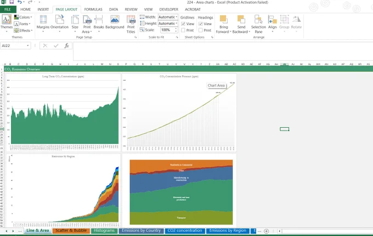Toggle Gridlines View checkbox

(x=183, y=24)
